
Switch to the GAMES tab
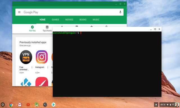click(55, 20)
